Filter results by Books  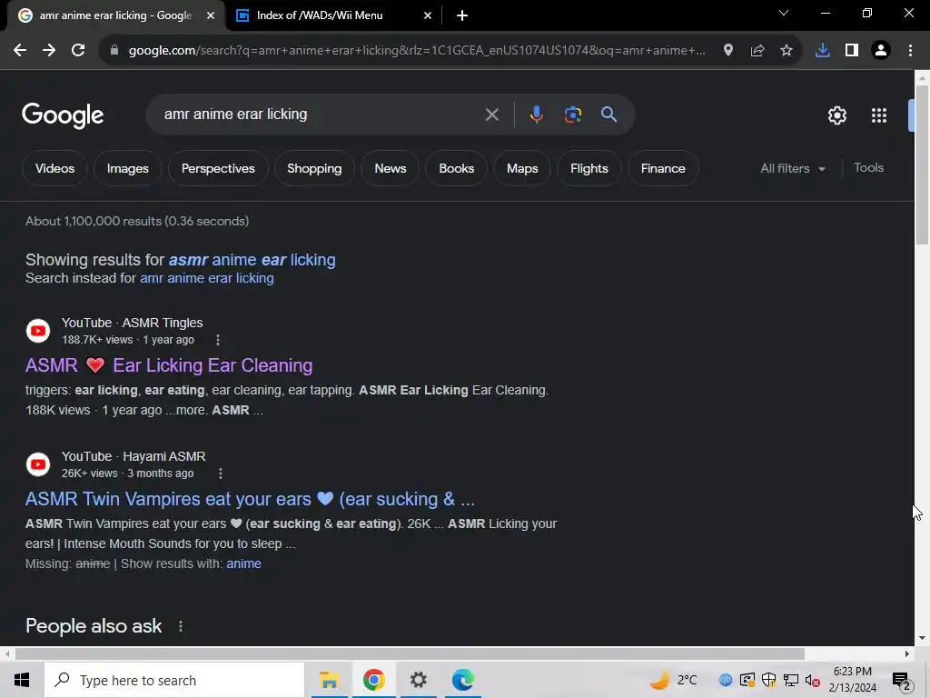coord(456,168)
